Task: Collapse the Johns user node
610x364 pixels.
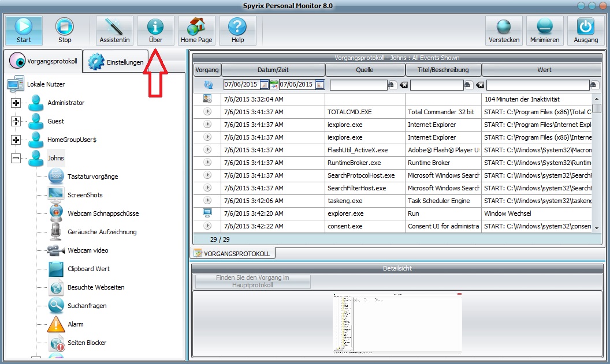Action: coord(16,158)
